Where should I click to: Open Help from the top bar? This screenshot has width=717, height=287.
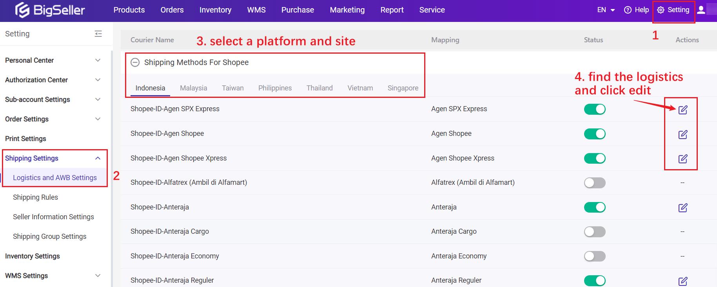[636, 10]
